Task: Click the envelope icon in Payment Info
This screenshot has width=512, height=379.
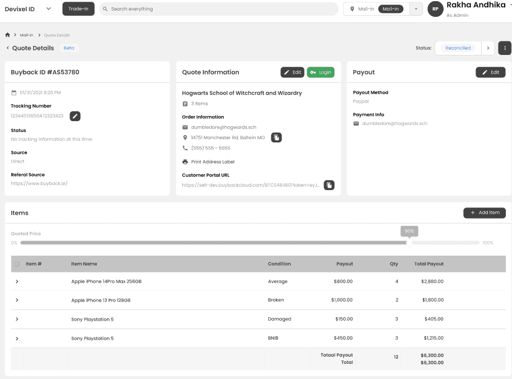Action: [356, 123]
